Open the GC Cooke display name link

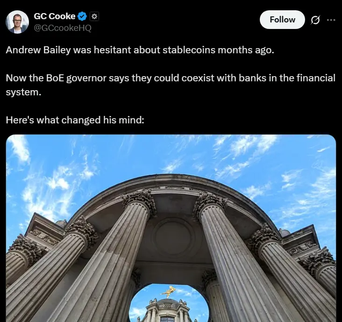click(55, 16)
